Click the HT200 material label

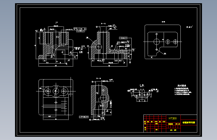[x=173, y=118]
